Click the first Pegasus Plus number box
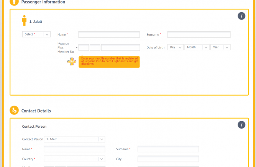Image resolution: width=256 pixels, height=167 pixels. [84, 48]
